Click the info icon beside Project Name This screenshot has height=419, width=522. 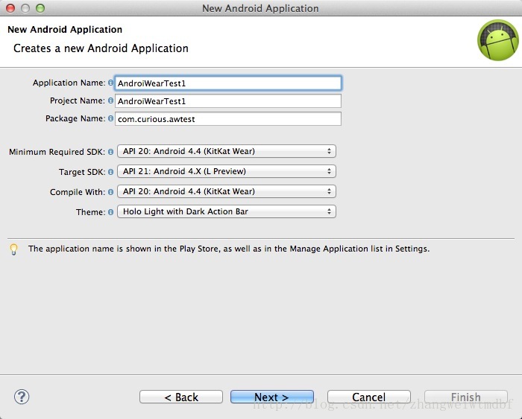tap(110, 100)
